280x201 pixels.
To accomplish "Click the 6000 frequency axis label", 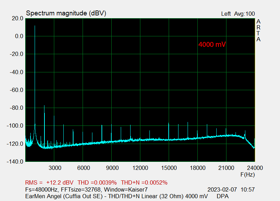I will 83,168.
